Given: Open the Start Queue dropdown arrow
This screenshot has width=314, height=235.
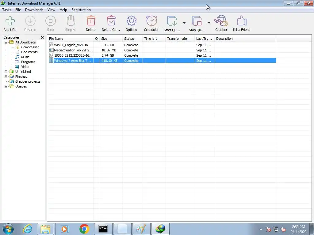Looking at the screenshot, I should pos(184,23).
